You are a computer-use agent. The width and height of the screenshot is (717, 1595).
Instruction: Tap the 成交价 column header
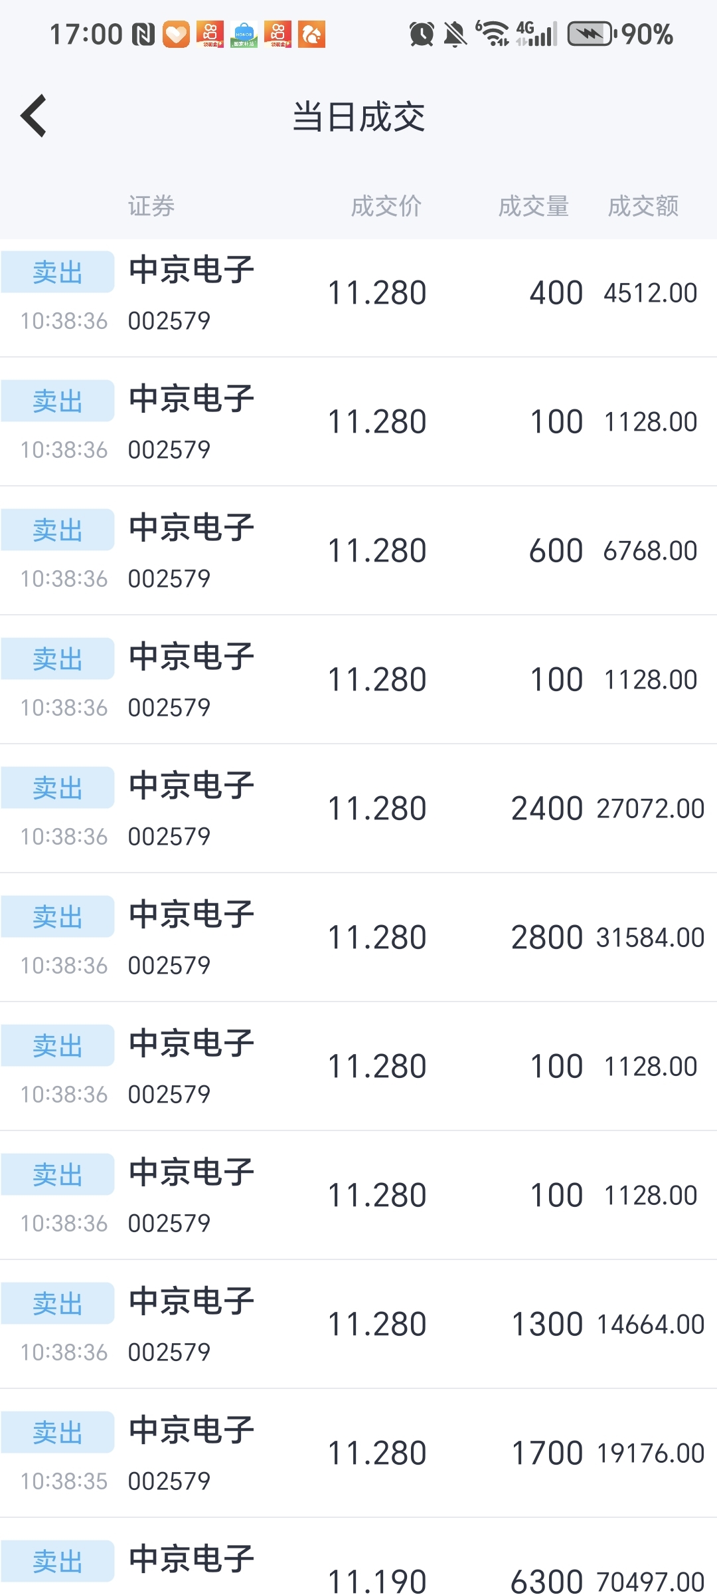(x=386, y=206)
